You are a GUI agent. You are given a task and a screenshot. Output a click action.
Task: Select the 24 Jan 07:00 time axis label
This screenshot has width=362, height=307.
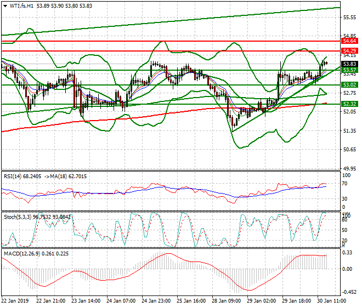click(121, 301)
